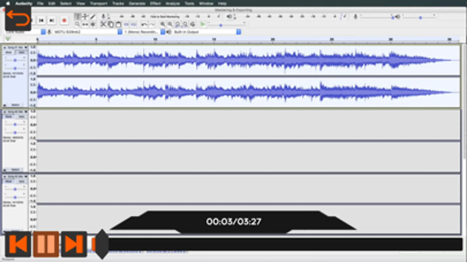Jump to next video with orange skip-forward button
Viewport: 467px width, 262px height.
(74, 244)
